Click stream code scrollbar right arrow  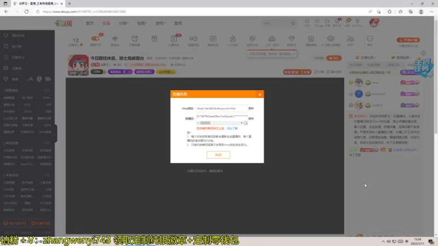241,123
